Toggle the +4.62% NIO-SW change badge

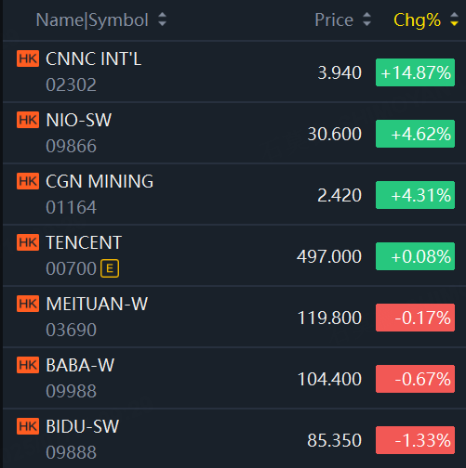[x=416, y=134]
